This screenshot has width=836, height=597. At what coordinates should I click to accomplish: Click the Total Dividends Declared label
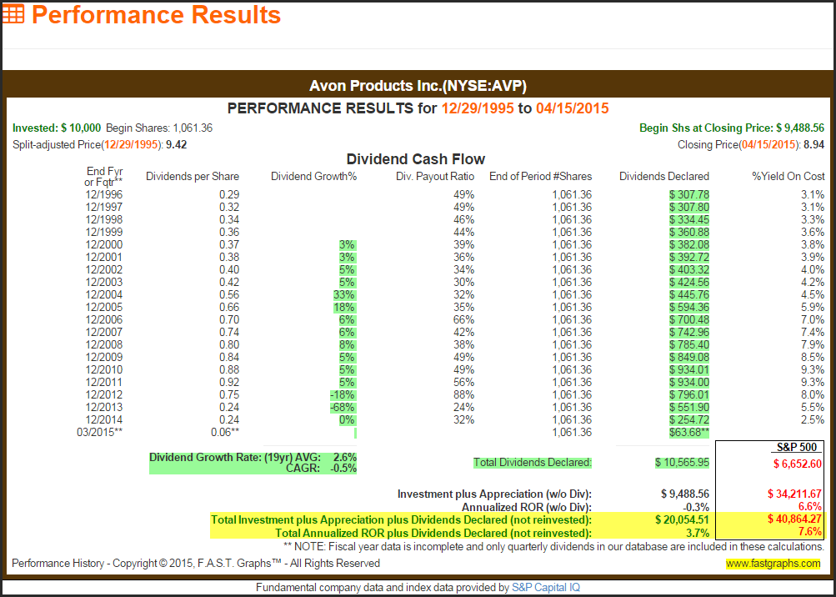click(533, 462)
